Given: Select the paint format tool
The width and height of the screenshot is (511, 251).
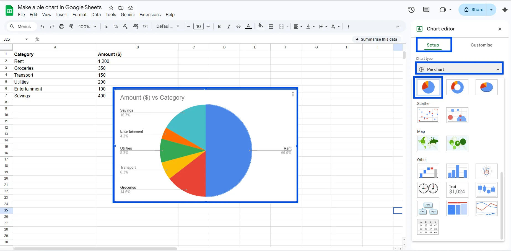Looking at the screenshot, I should (x=71, y=27).
